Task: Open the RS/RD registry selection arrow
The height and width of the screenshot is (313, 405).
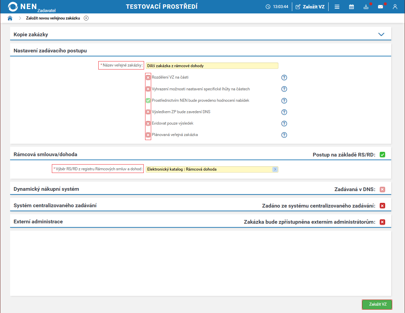Action: point(275,169)
